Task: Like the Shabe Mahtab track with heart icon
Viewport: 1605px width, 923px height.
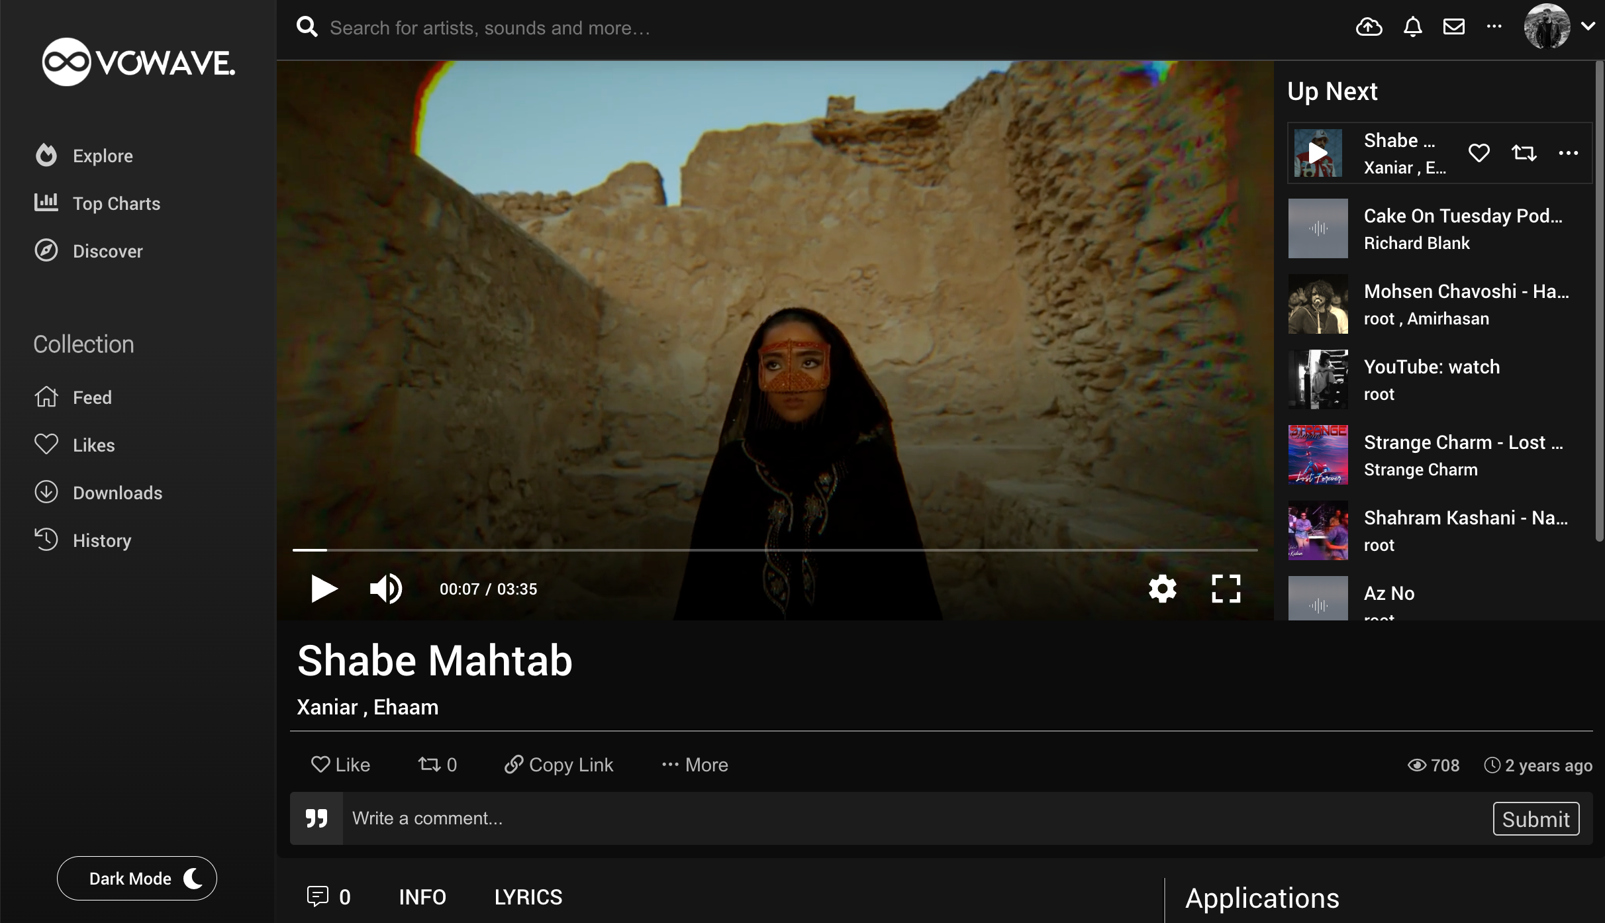Action: (x=341, y=765)
